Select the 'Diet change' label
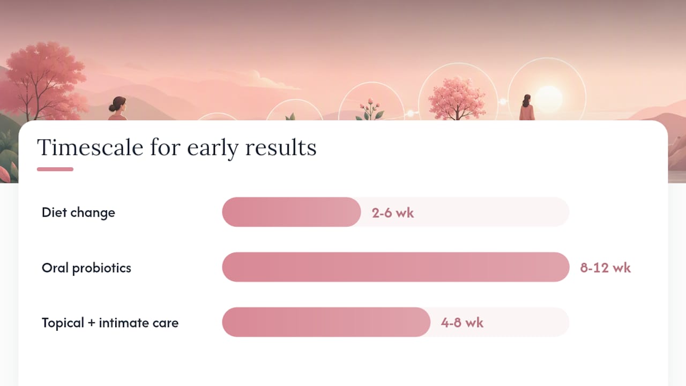The width and height of the screenshot is (686, 386). point(78,212)
